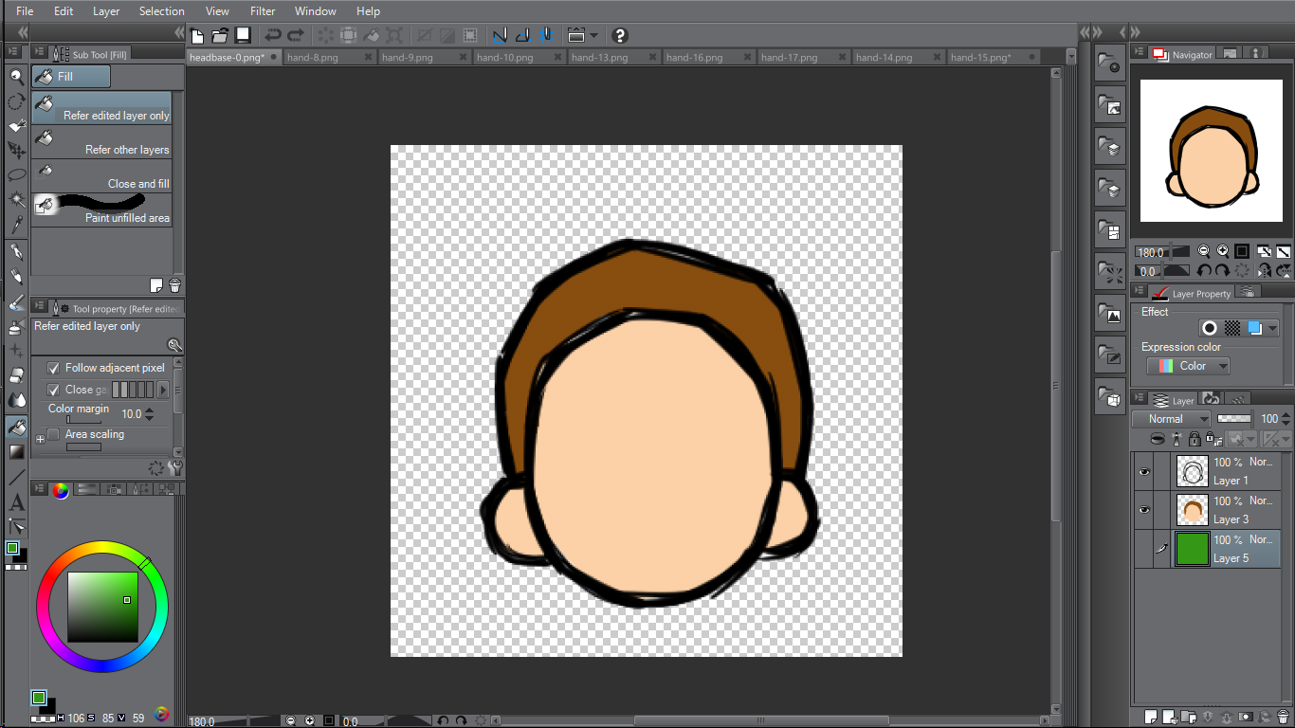This screenshot has height=728, width=1295.
Task: Select the Layer 3 thumbnail
Action: coord(1192,510)
